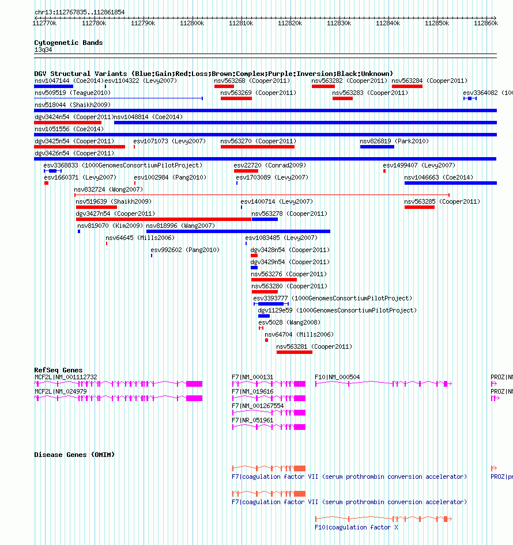This screenshot has width=513, height=545.
Task: Click the red dgv3427n54 loss bar
Action: pos(164,219)
